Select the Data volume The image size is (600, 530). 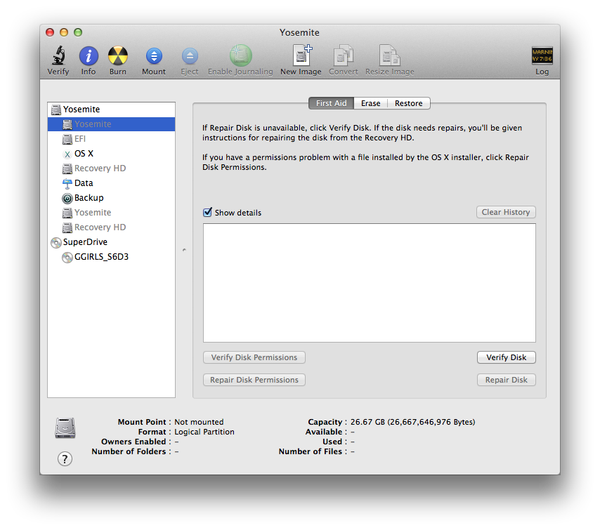[111, 183]
